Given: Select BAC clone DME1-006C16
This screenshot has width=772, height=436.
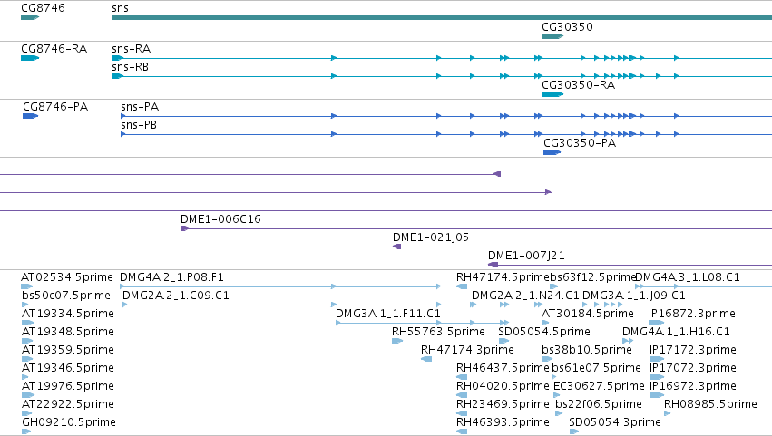Looking at the screenshot, I should click(x=476, y=228).
